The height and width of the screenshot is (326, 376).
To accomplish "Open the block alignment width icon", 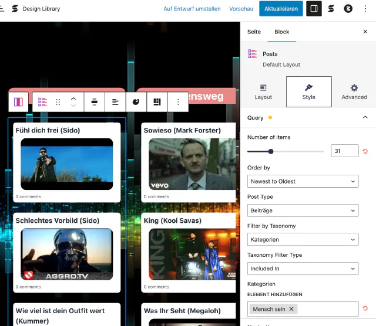I will click(x=94, y=102).
